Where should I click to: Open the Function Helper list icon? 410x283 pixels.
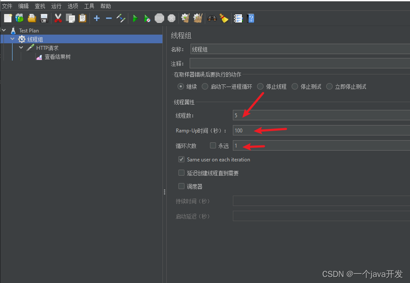pyautogui.click(x=238, y=18)
